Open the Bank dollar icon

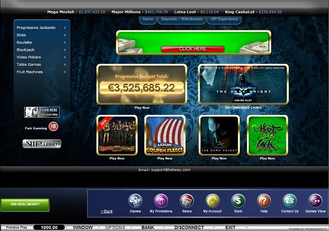(x=238, y=201)
